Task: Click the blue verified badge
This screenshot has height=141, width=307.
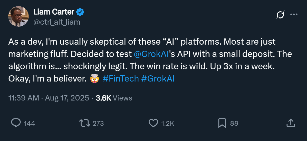Action: (x=81, y=12)
